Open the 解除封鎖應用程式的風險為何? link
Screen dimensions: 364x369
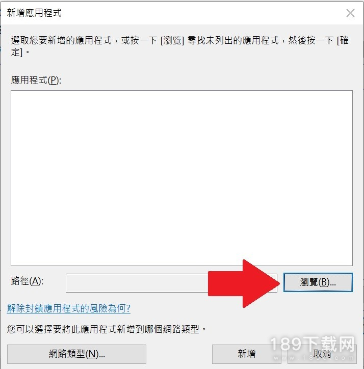pyautogui.click(x=68, y=308)
